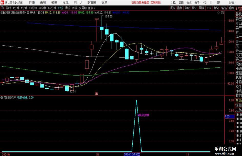Add stock via +自选 button
The width and height of the screenshot is (242, 156).
224,8
